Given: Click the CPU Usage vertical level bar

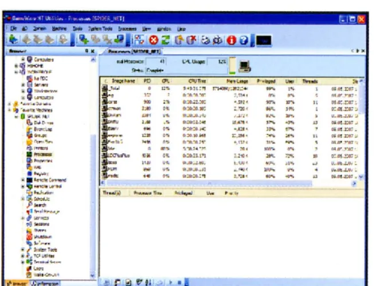Looking at the screenshot, I should coord(233,66).
